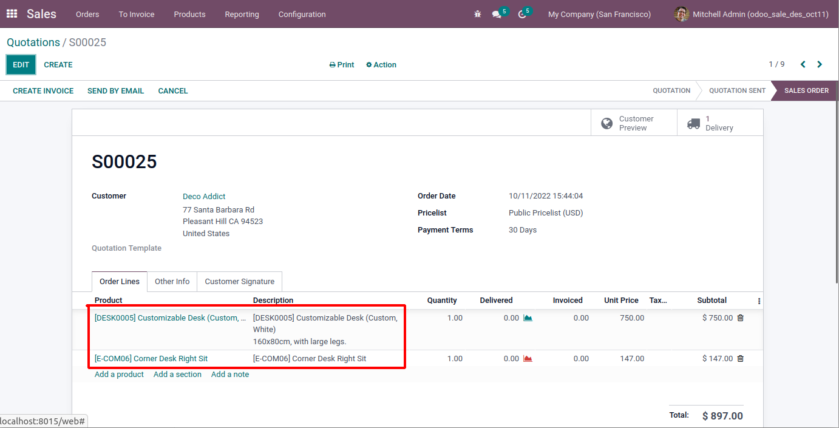Open the apps grid menu icon
839x428 pixels.
pyautogui.click(x=12, y=14)
